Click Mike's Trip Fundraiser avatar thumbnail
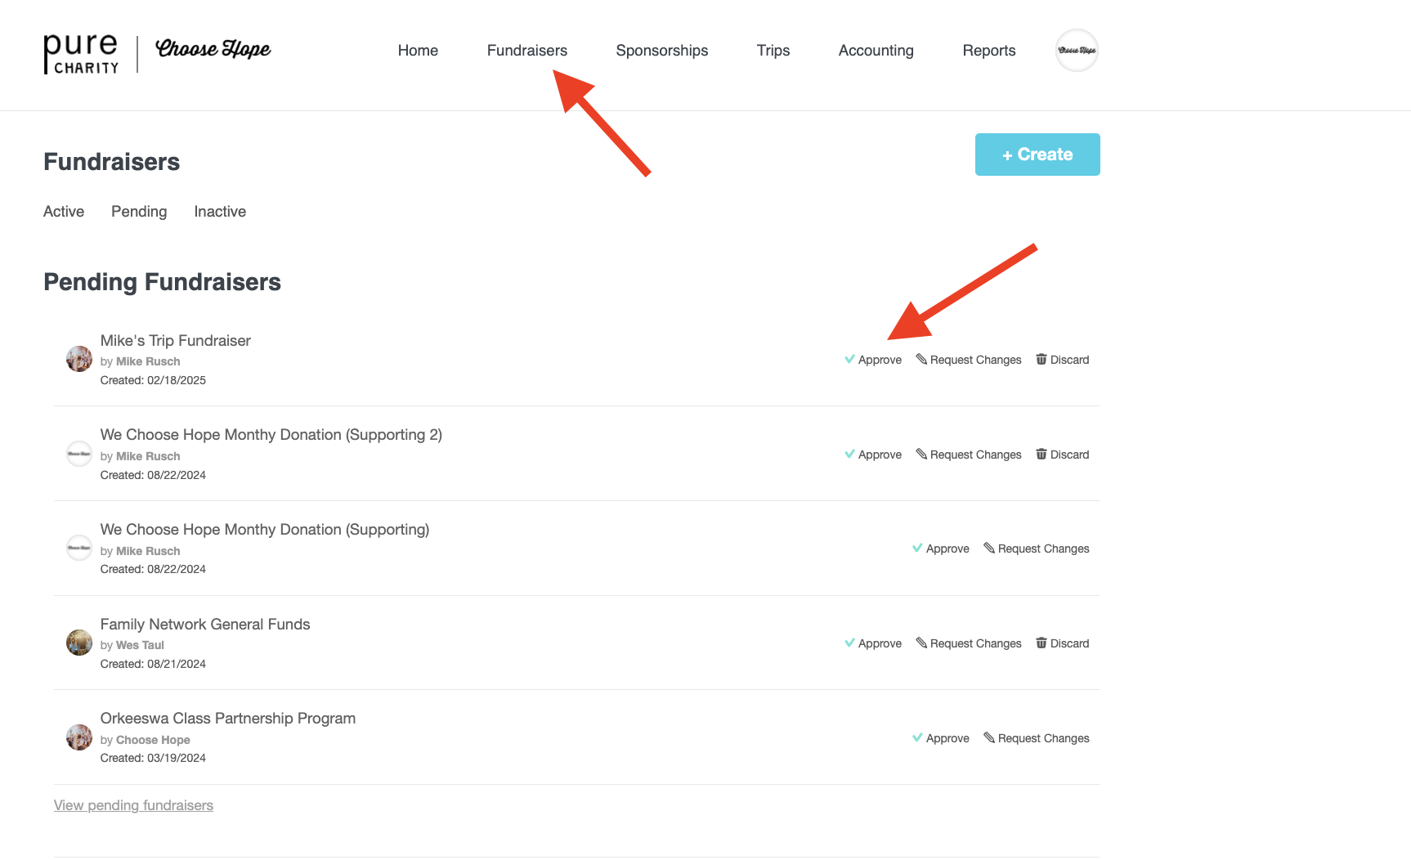 click(x=79, y=359)
